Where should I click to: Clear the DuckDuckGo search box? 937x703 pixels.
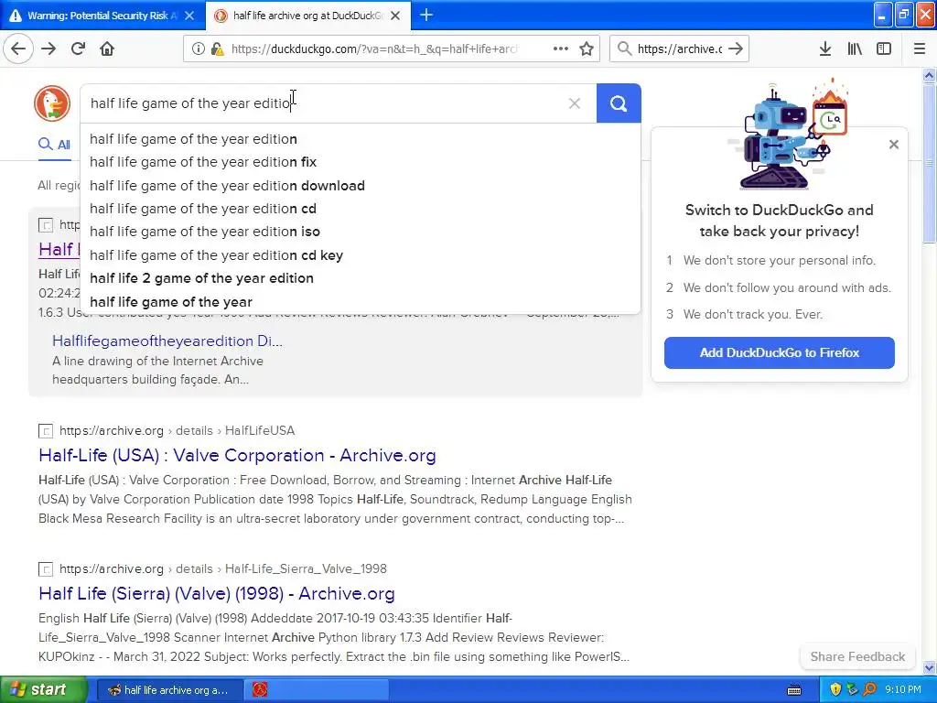(575, 103)
